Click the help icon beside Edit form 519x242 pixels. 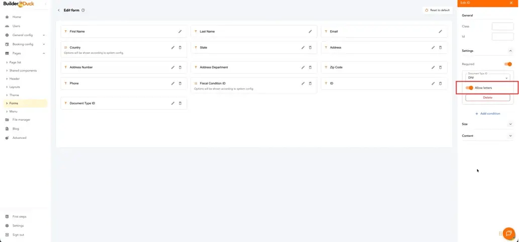(x=83, y=10)
